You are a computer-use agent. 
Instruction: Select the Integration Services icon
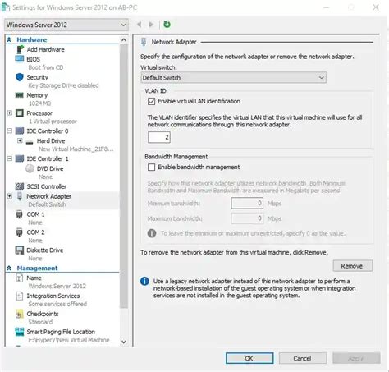tap(20, 296)
